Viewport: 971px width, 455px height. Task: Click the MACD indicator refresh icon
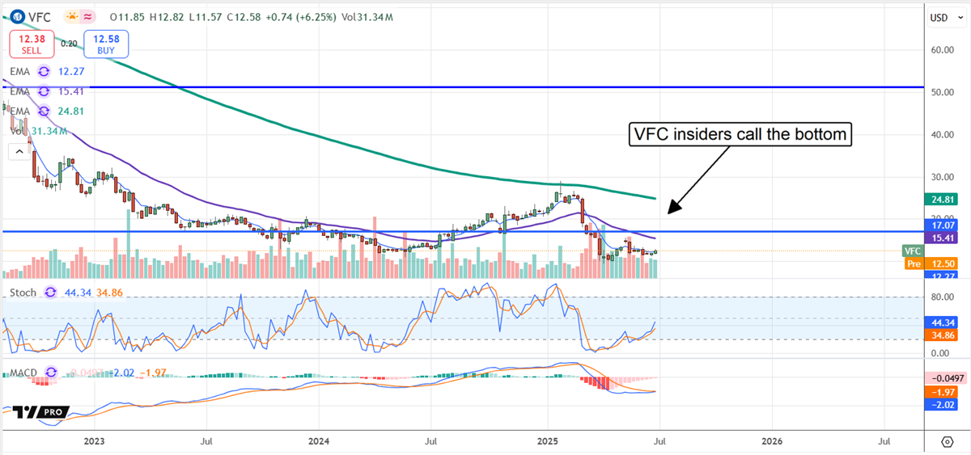(x=53, y=373)
